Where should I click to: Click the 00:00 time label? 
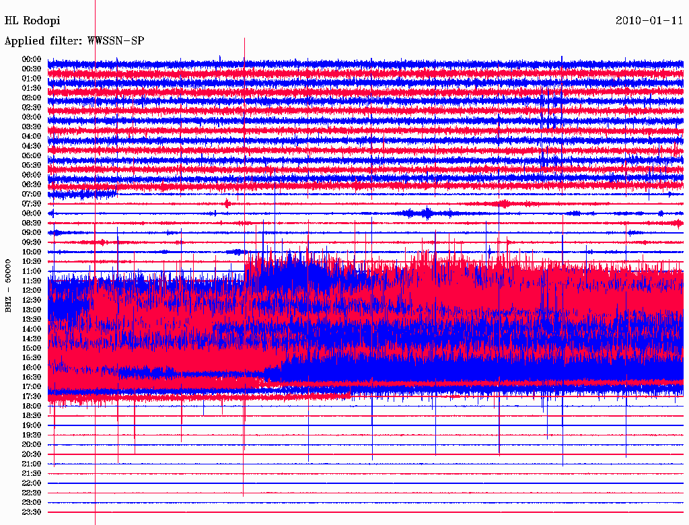32,59
